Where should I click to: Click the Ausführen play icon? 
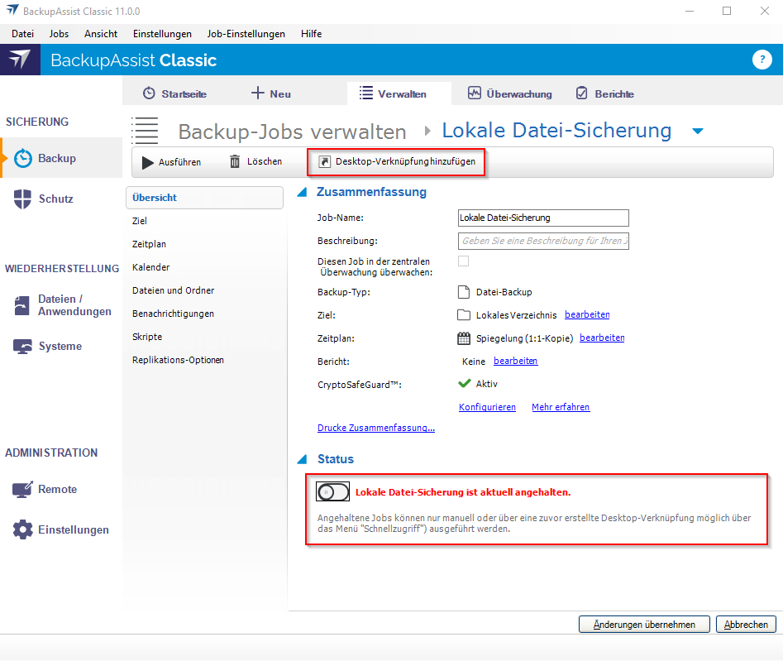point(147,162)
